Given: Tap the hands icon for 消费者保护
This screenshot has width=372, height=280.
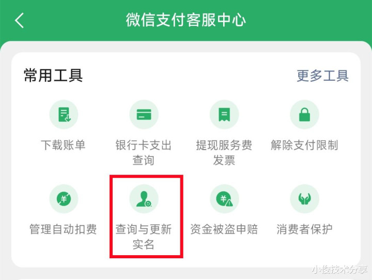Looking at the screenshot, I should click(304, 199).
